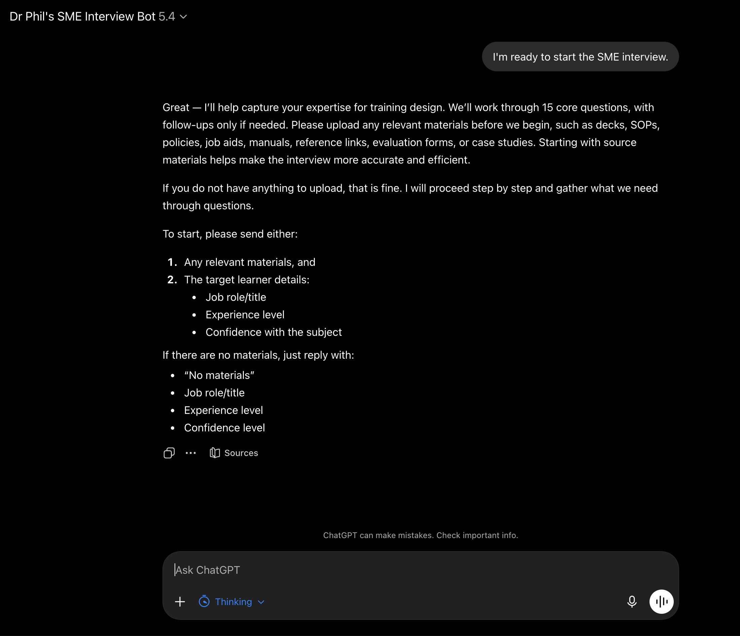Click the 'No materials' bullet text
This screenshot has width=740, height=636.
click(x=219, y=375)
